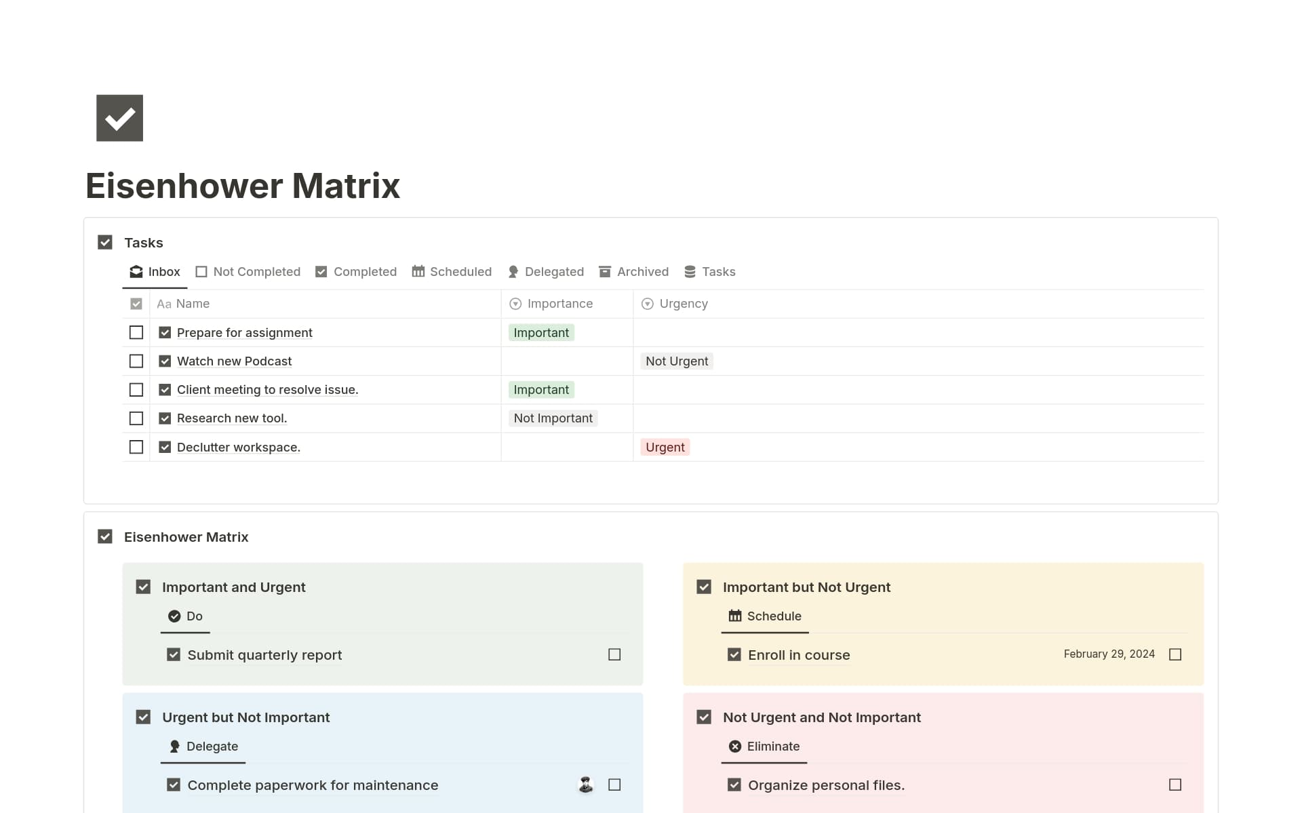Click the Not Urgent tag on Watch new Podcast
This screenshot has height=813, width=1302.
pyautogui.click(x=677, y=361)
